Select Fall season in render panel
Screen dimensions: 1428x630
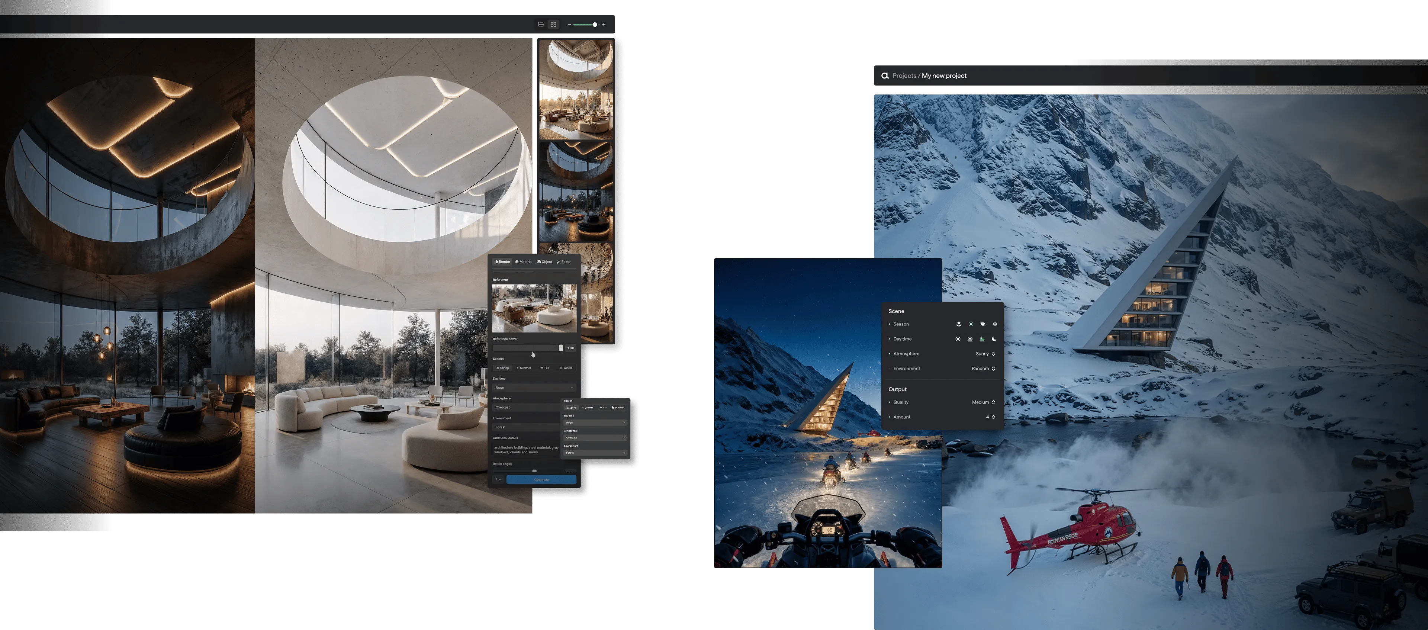[545, 368]
